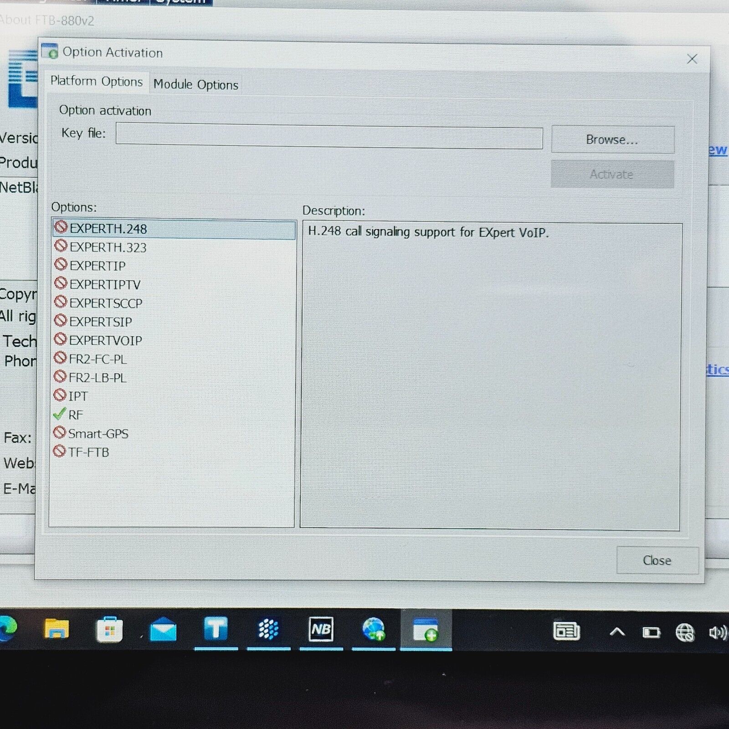This screenshot has height=729, width=729.
Task: Switch to the blue T taskbar app
Action: point(216,630)
